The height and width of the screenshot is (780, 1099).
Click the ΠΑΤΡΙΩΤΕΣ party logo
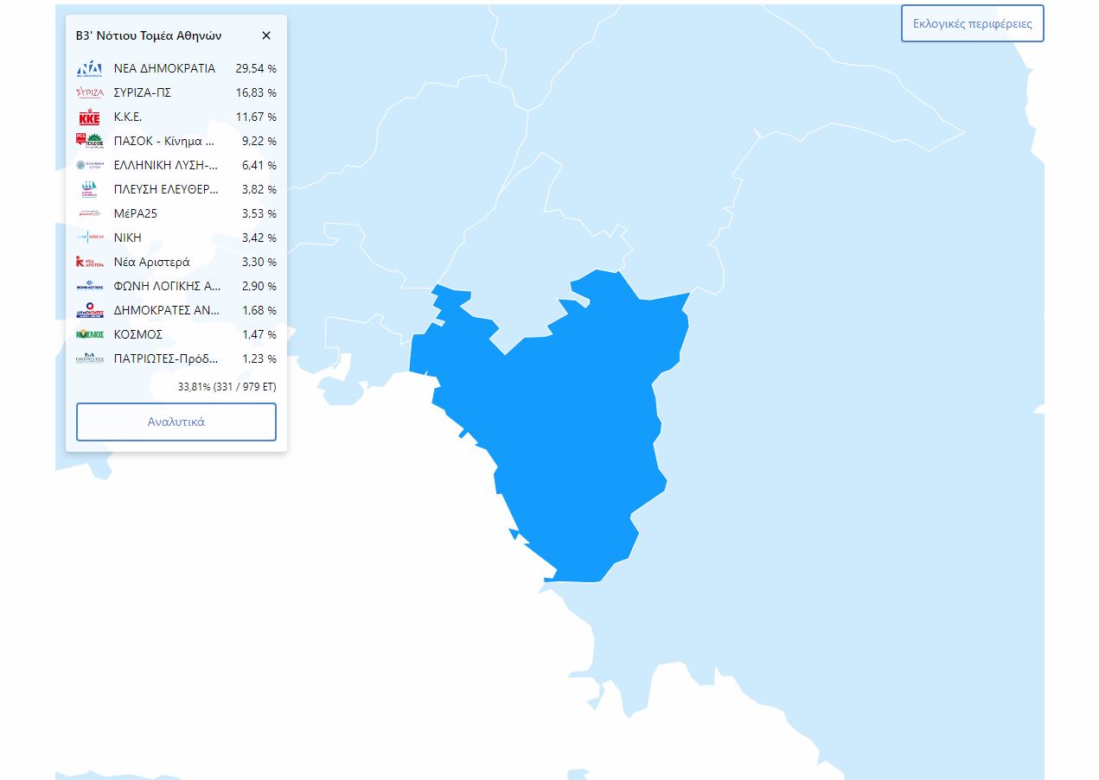90,358
